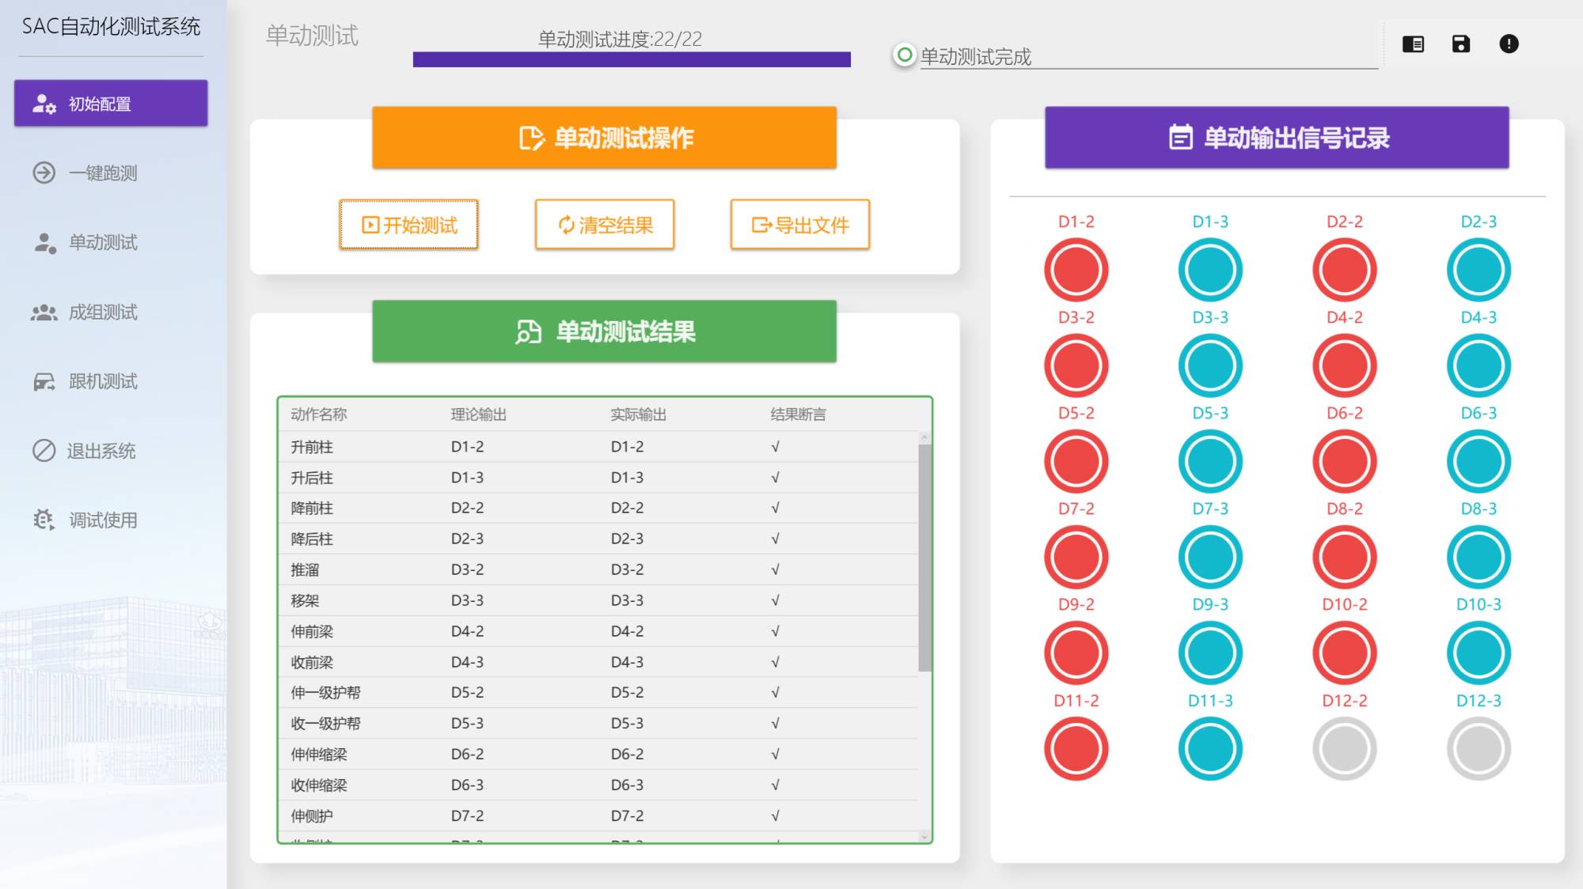Click the book/manual icon in top bar
Viewport: 1583px width, 889px height.
tap(1413, 44)
